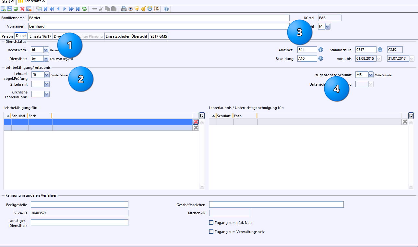
Task: Open the Dienstherr dropdown
Action: [x=46, y=59]
